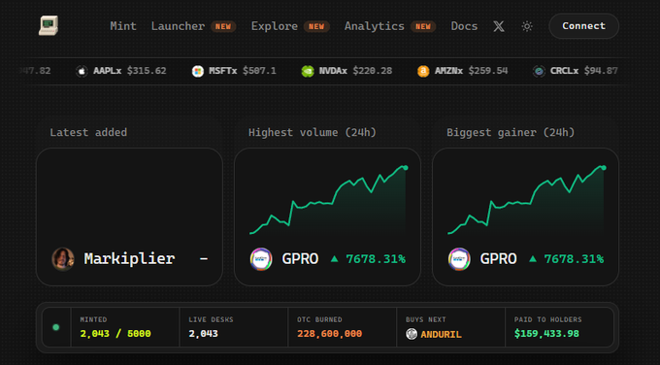Click the Highest volume (24h) heading
The height and width of the screenshot is (365, 660).
(x=313, y=133)
